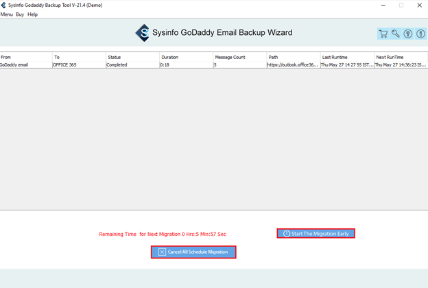
Task: Select the outlook.office365 path cell
Action: (x=293, y=65)
